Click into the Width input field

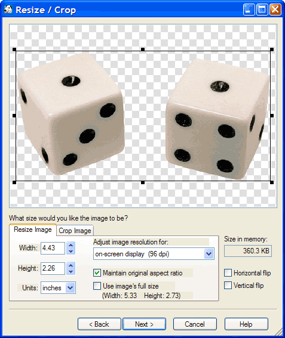[x=53, y=248]
